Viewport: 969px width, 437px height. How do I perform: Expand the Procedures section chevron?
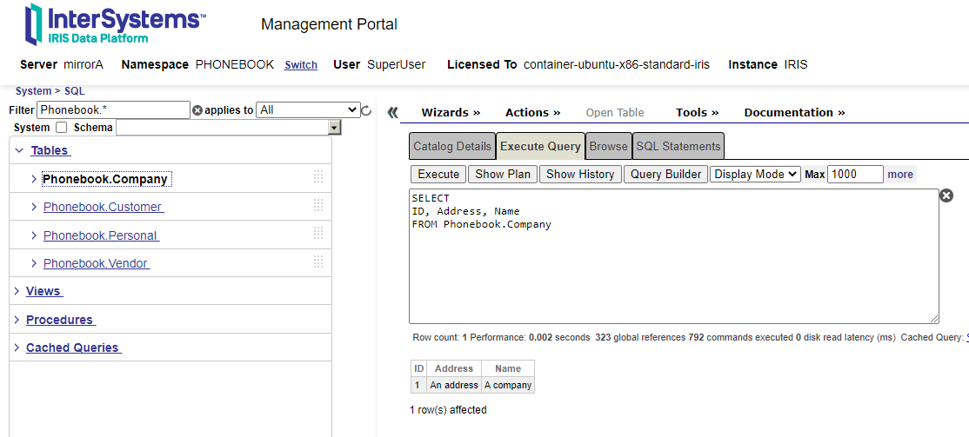[17, 320]
